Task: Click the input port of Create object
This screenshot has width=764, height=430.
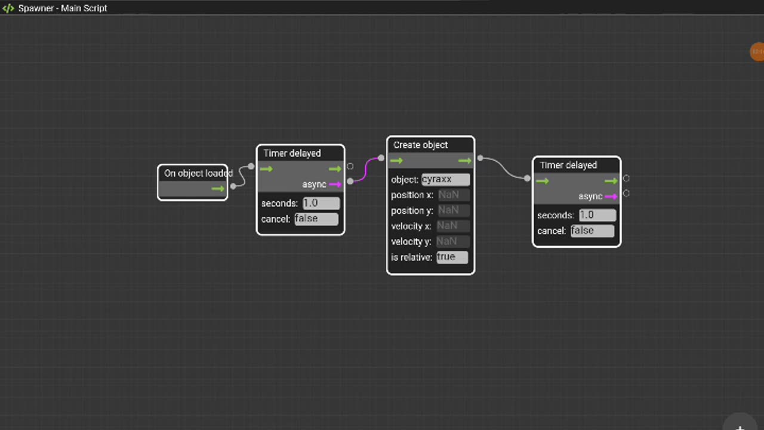Action: (x=381, y=158)
